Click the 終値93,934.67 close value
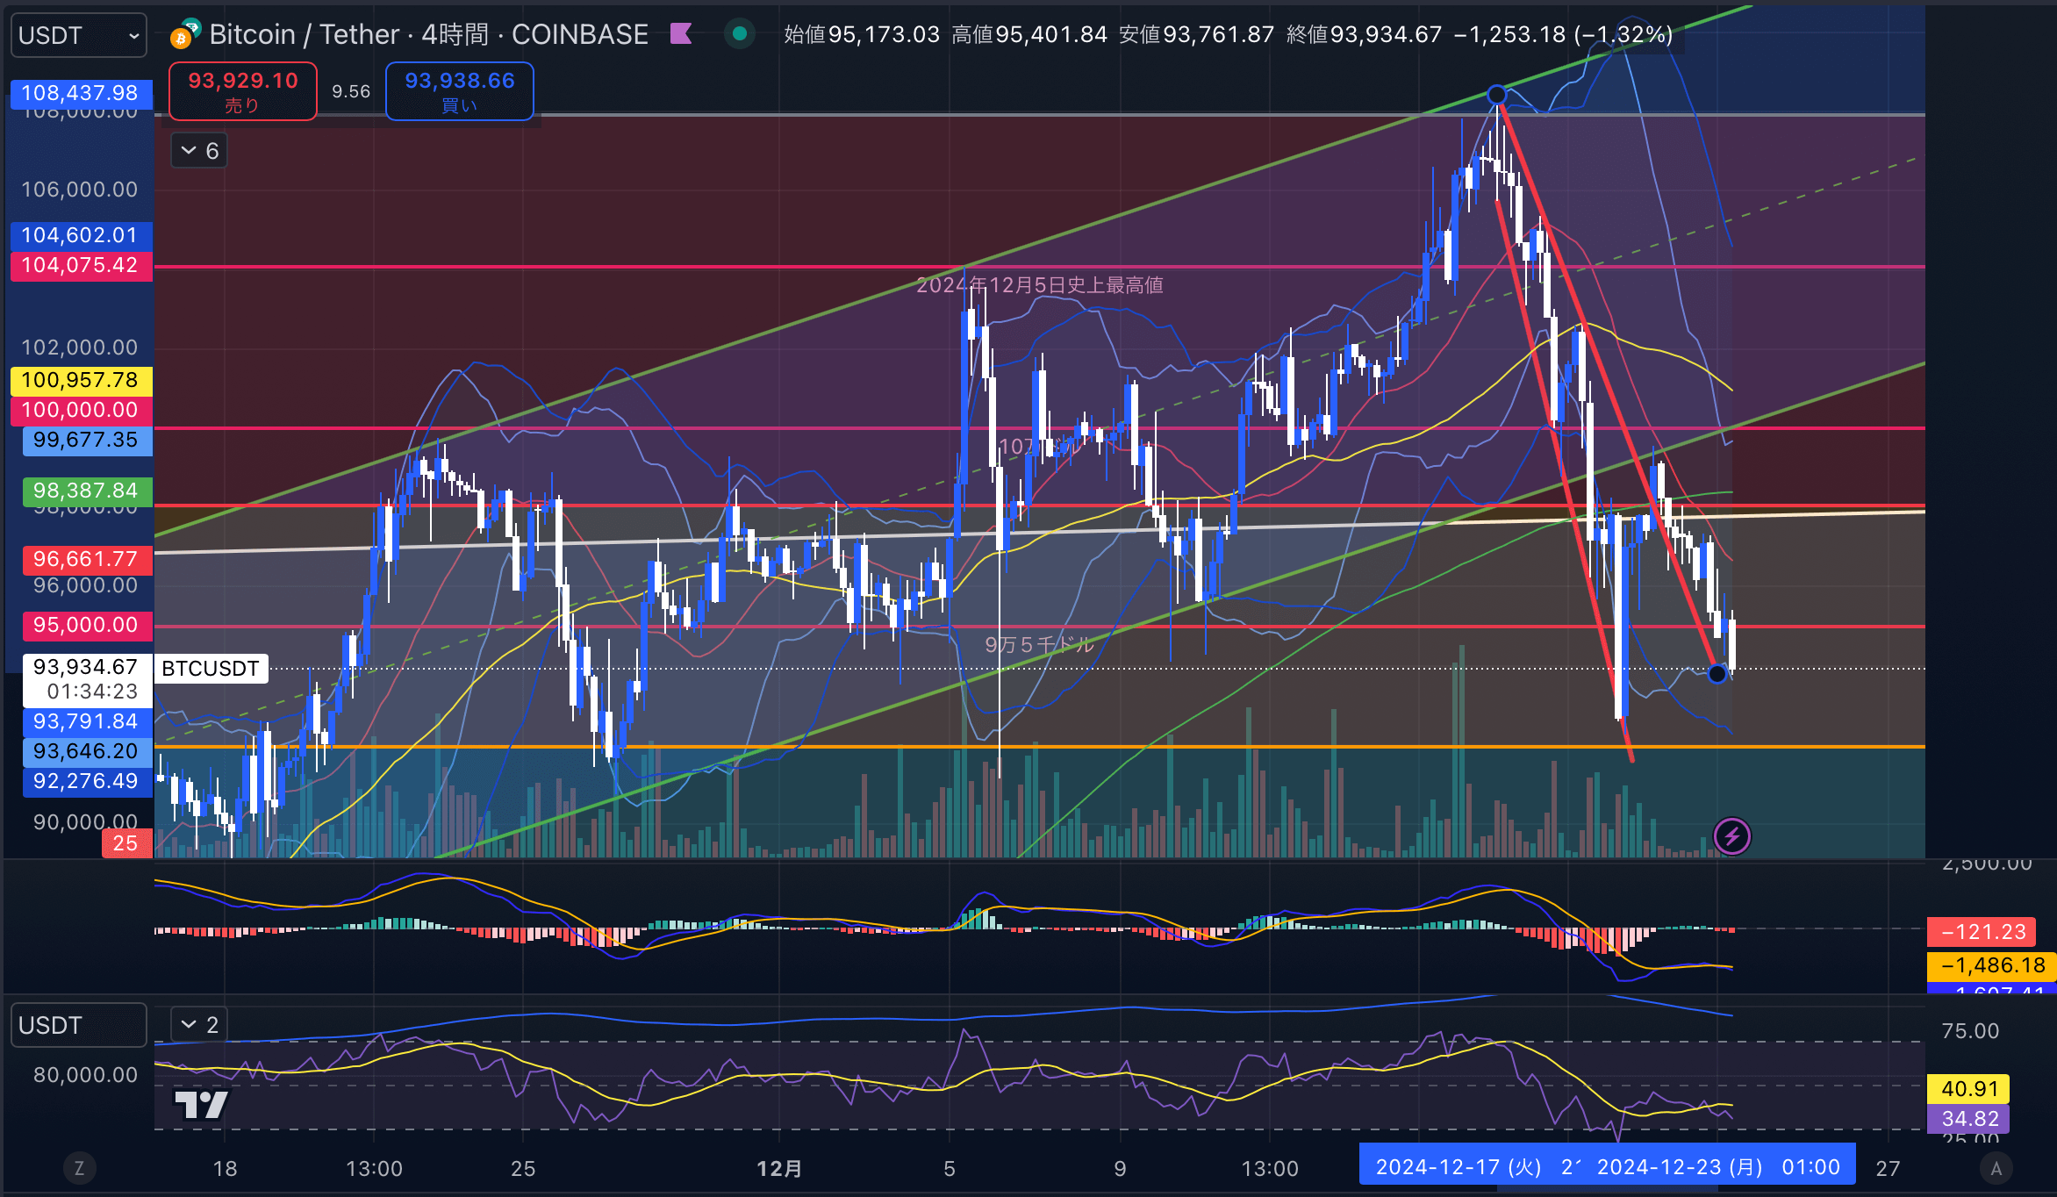The image size is (2057, 1197). [x=1365, y=34]
